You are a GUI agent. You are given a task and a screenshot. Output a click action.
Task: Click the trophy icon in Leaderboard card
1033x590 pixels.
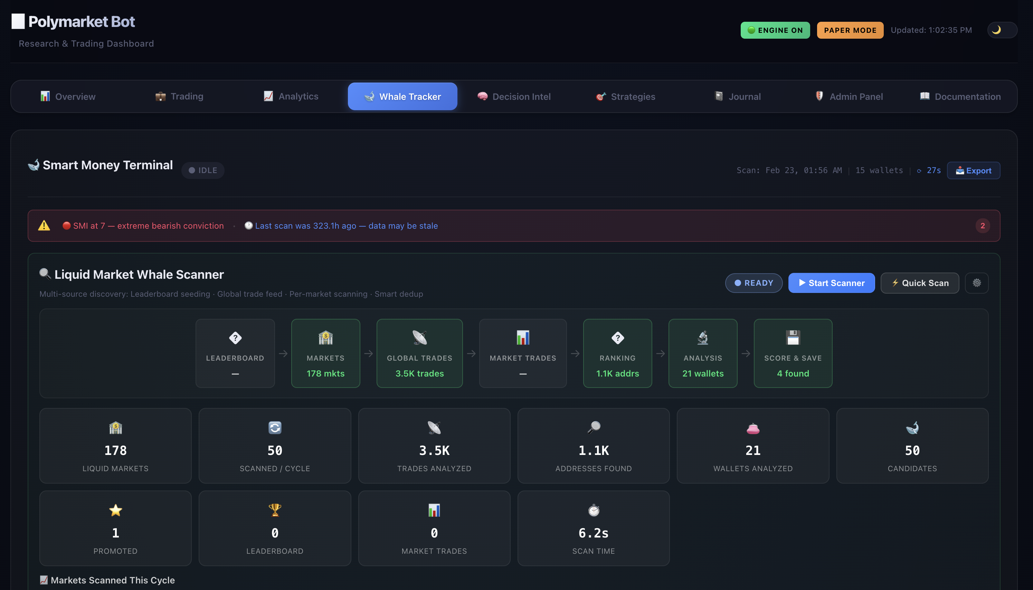click(x=275, y=510)
